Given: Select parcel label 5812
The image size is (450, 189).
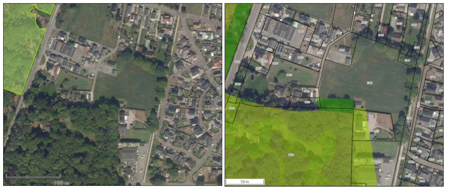Looking at the screenshot, I should click(286, 16).
